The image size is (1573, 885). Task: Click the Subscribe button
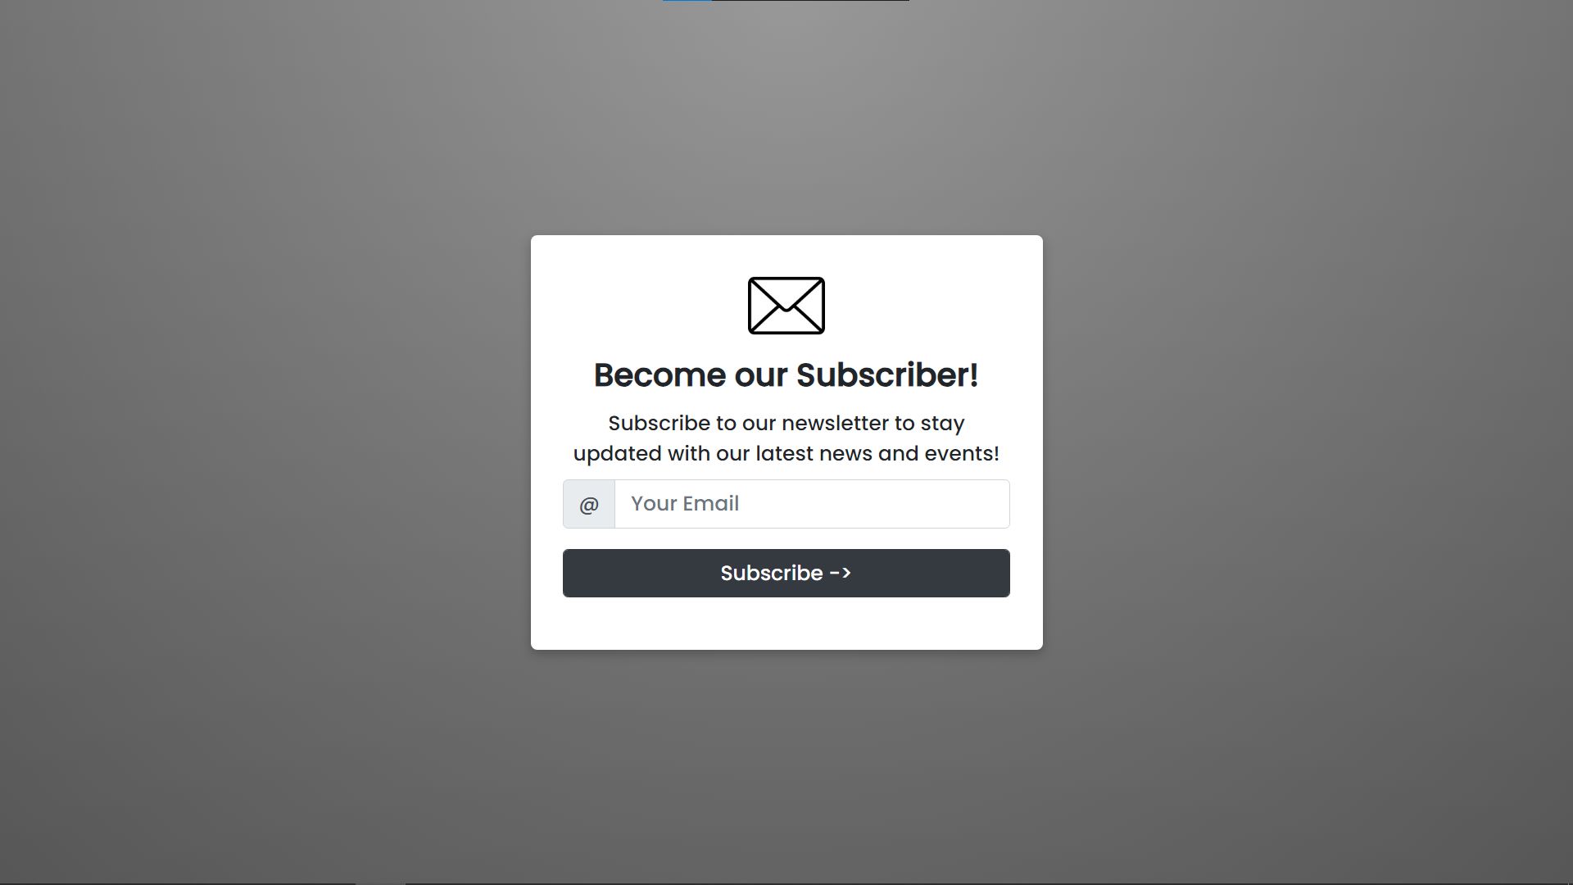point(786,574)
